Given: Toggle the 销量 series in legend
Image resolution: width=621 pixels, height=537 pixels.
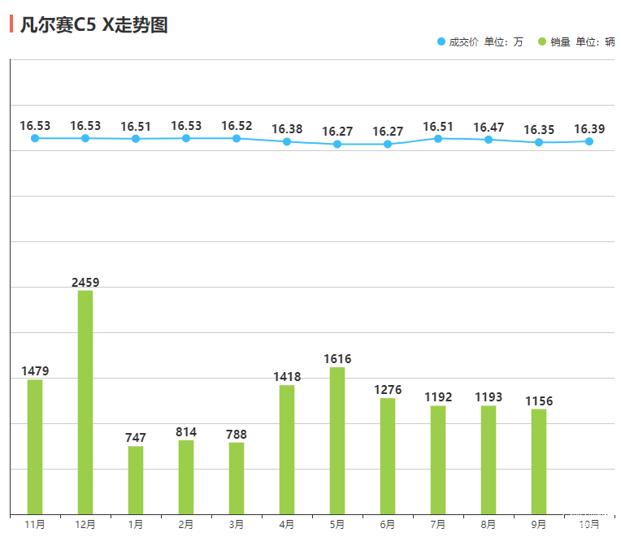Looking at the screenshot, I should [x=560, y=42].
